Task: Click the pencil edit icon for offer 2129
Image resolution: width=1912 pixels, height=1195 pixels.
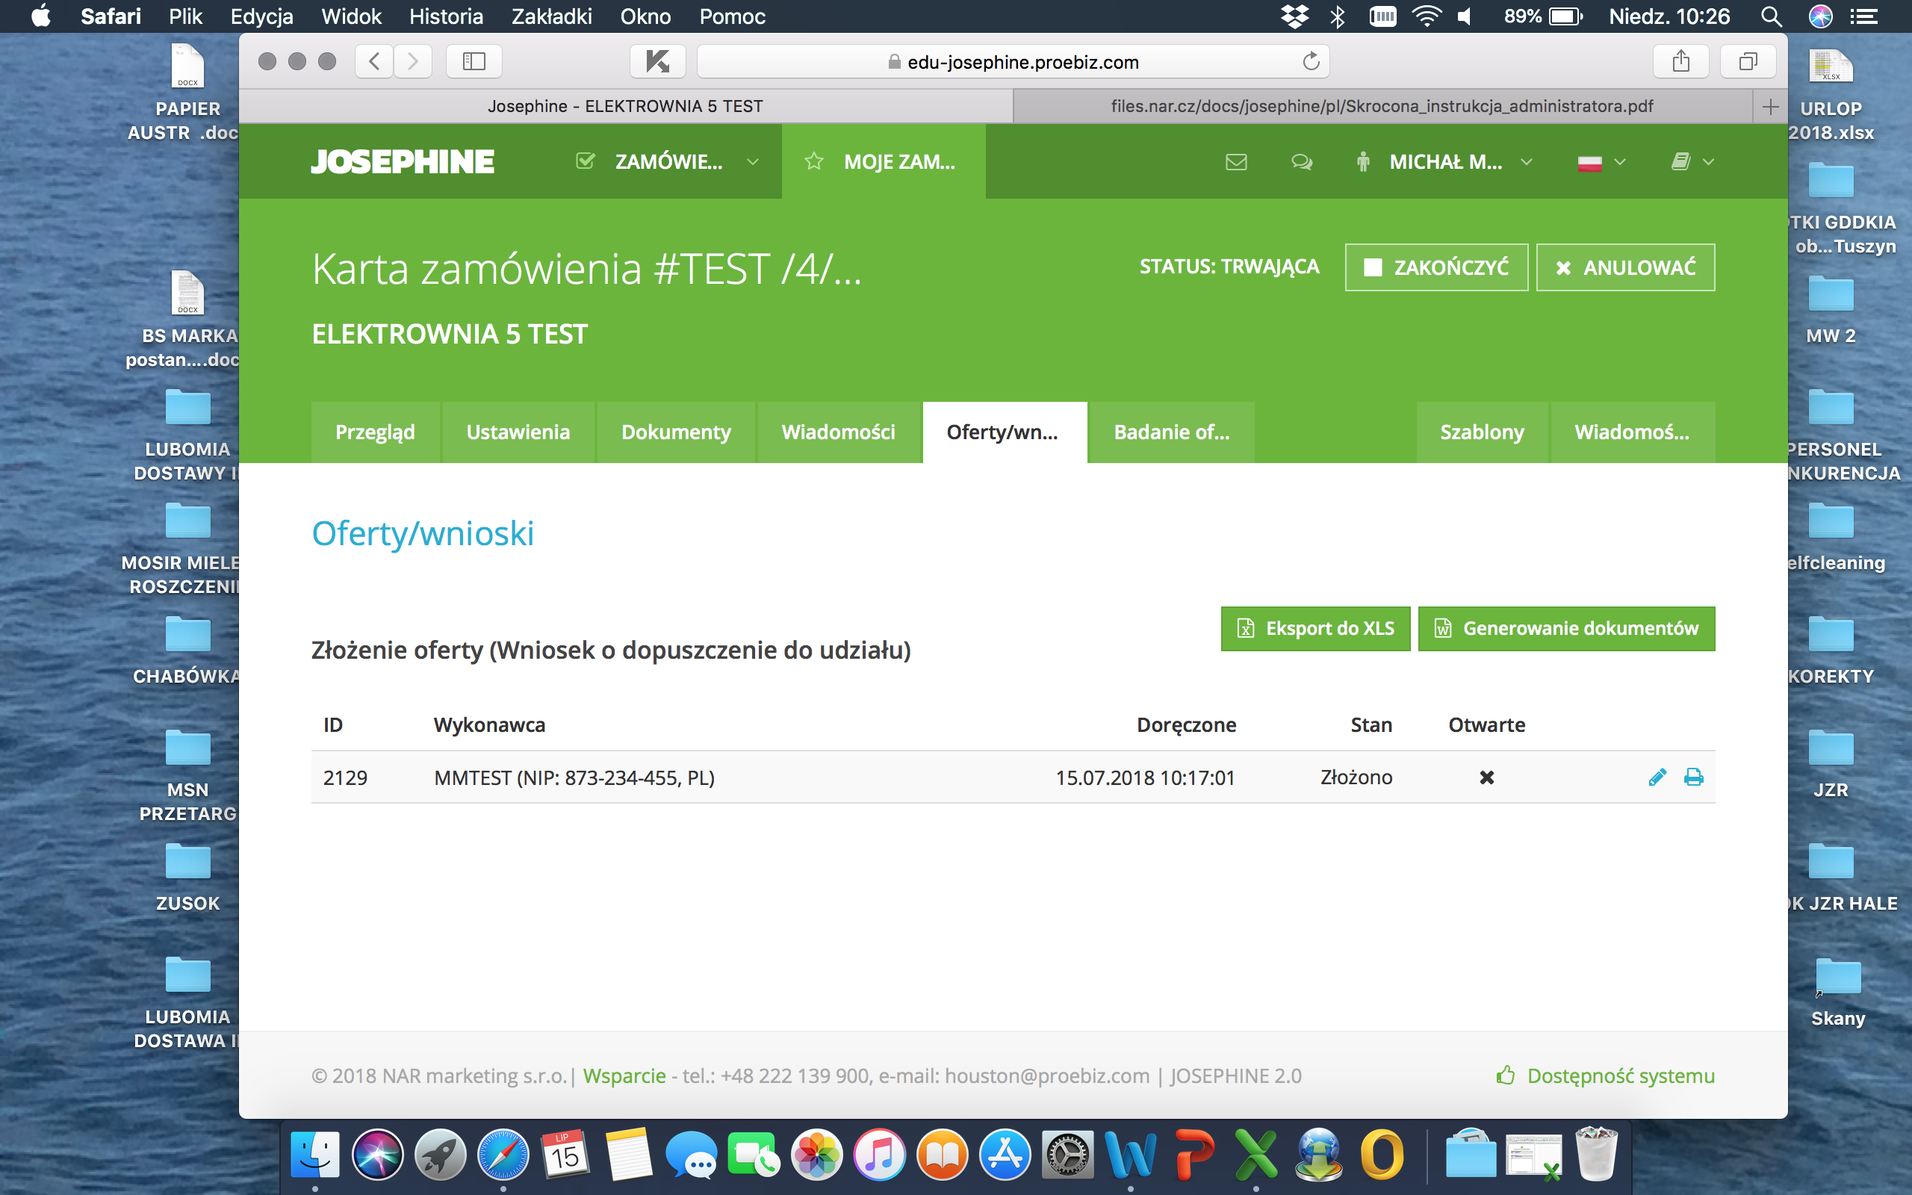Action: coord(1657,777)
